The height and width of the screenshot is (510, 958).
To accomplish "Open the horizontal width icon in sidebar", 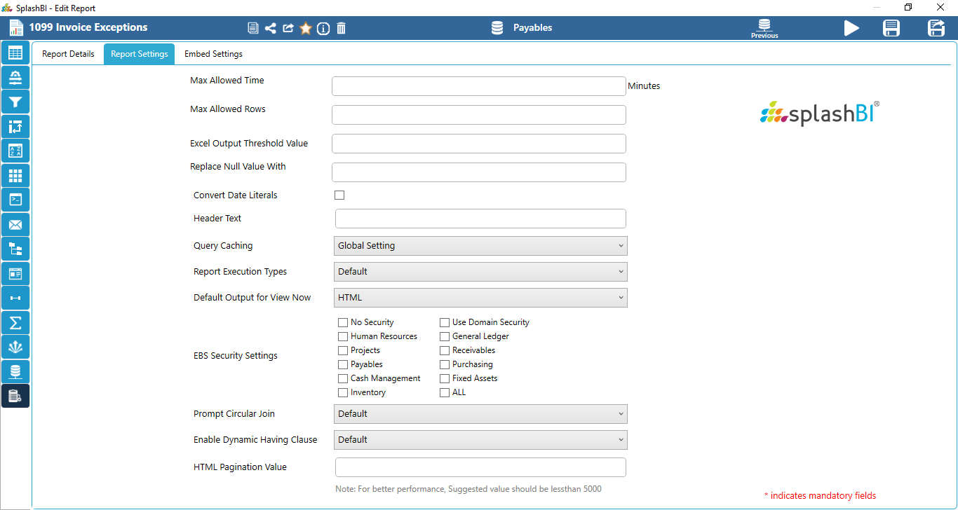I will (15, 298).
